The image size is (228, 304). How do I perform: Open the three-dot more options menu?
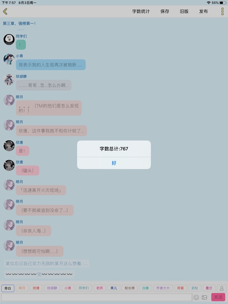pyautogui.click(x=222, y=11)
